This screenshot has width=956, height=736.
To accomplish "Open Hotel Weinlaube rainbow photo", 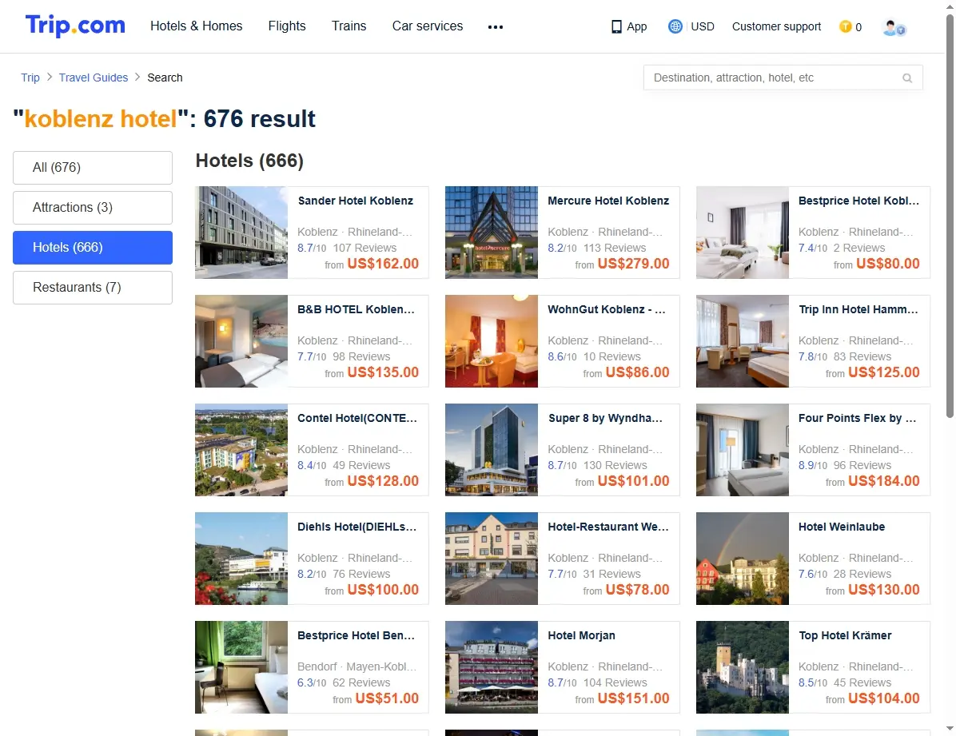I will (x=743, y=559).
